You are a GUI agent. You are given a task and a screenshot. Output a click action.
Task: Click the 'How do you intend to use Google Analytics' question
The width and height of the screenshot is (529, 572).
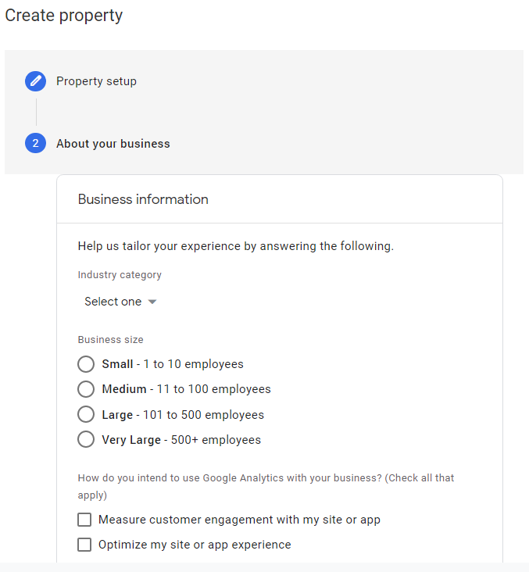[266, 477]
